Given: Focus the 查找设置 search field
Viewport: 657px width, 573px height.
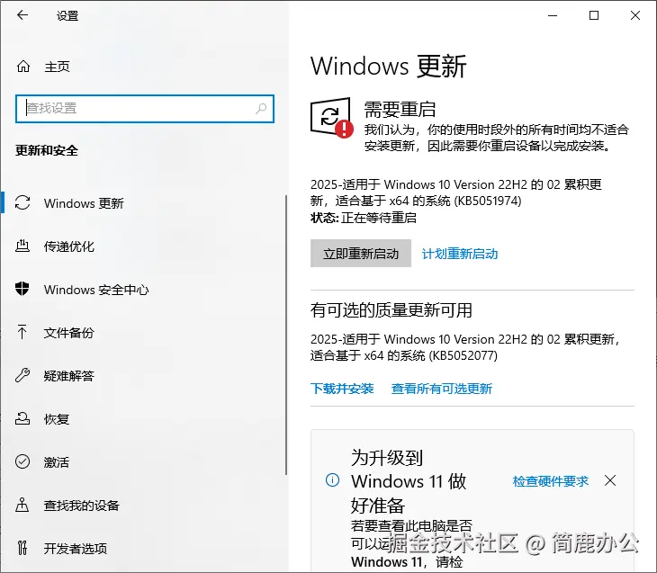Looking at the screenshot, I should [145, 109].
